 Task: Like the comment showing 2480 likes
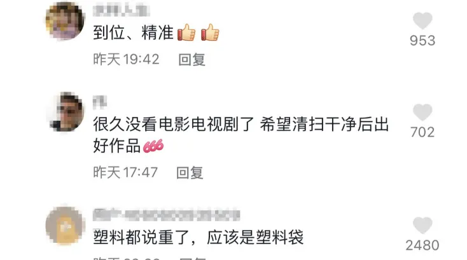422,225
